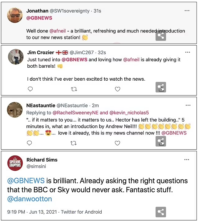The height and width of the screenshot is (221, 199).
Task: Open the @danwootton mention link
Action: pyautogui.click(x=30, y=199)
